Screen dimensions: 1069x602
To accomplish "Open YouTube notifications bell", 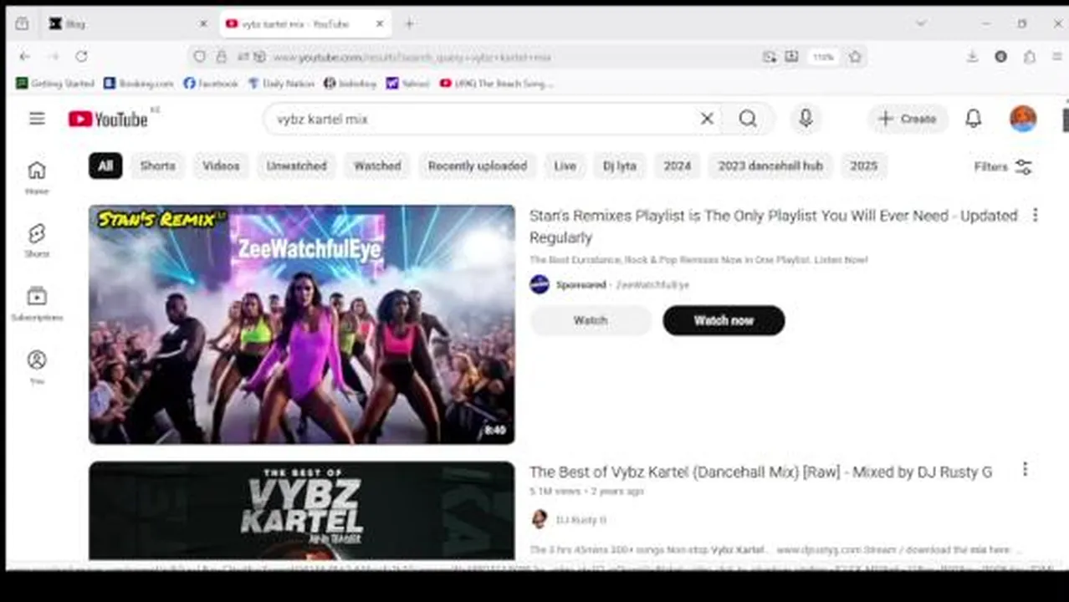I will click(x=974, y=119).
